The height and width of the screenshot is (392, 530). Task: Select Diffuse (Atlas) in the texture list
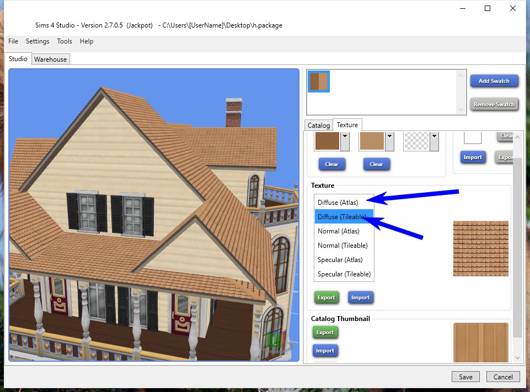coord(344,203)
